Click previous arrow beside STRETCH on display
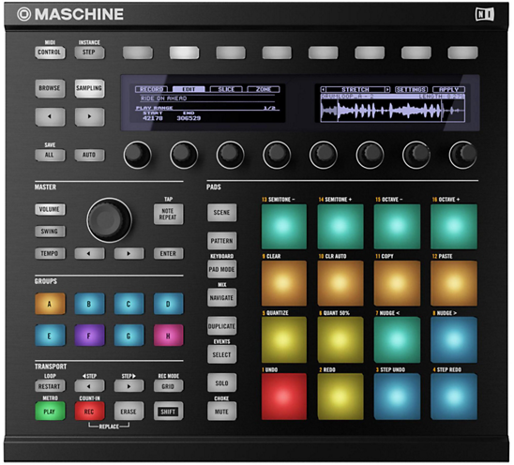Image resolution: width=514 pixels, height=465 pixels. (x=324, y=89)
